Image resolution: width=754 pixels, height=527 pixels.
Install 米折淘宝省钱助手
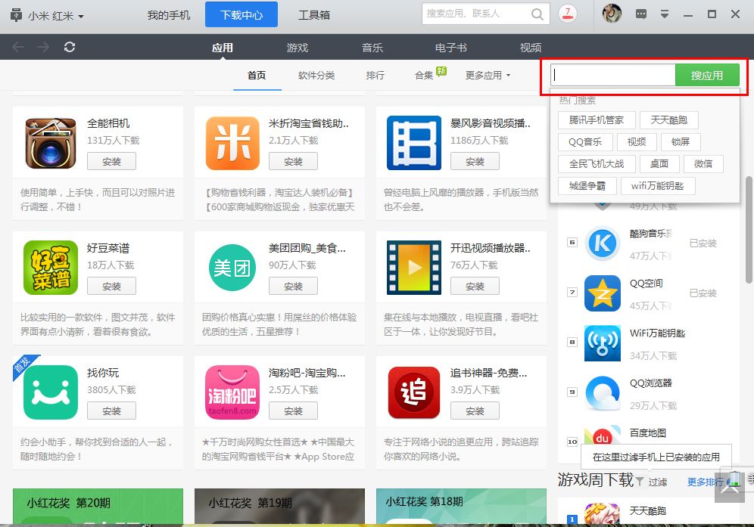point(293,161)
